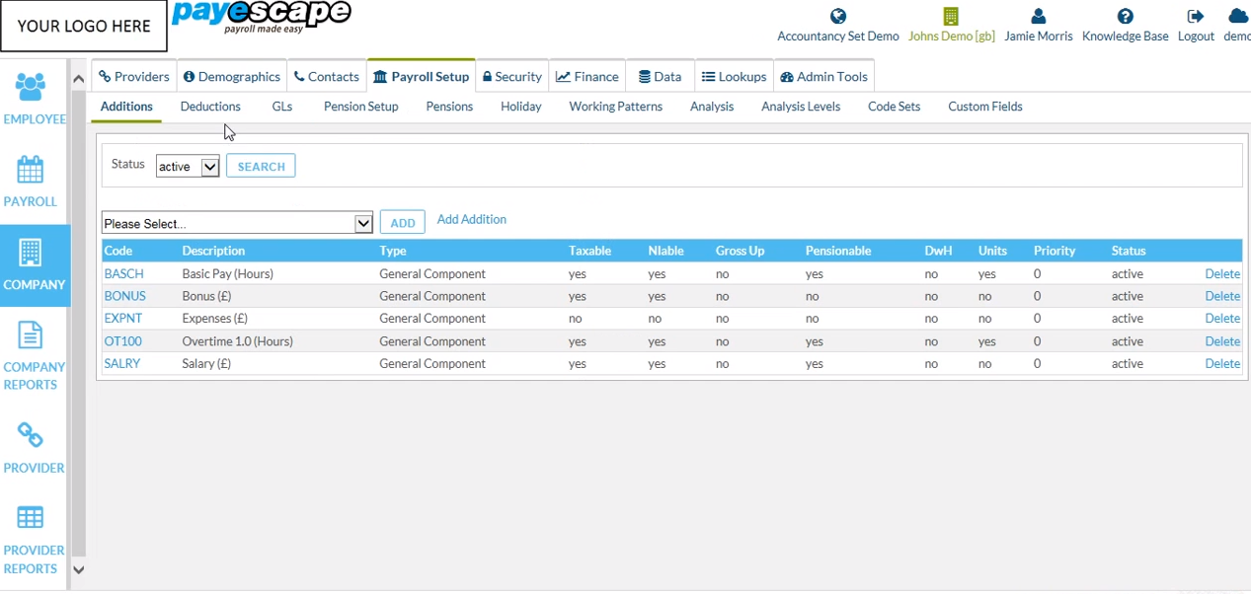Viewport: 1251px width, 594px height.
Task: Collapse the sidebar with the up chevron
Action: [x=78, y=79]
